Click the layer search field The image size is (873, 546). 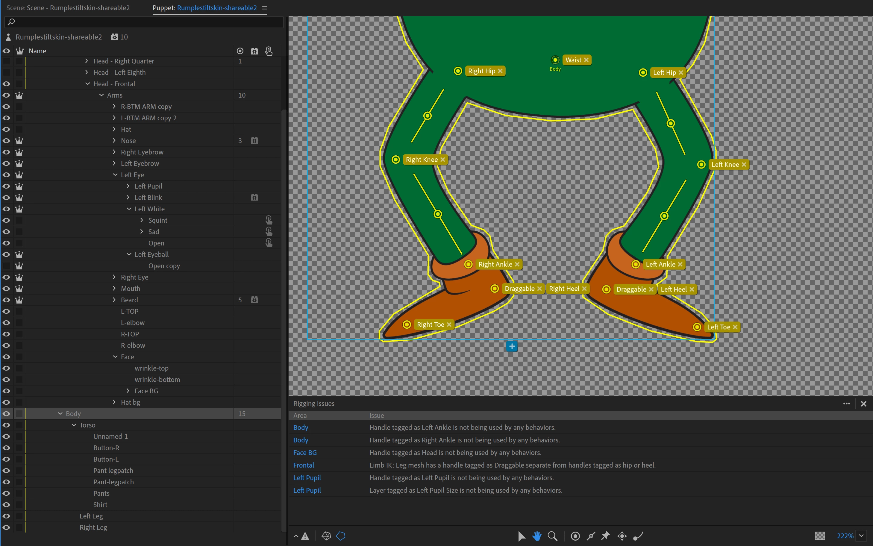pos(144,22)
